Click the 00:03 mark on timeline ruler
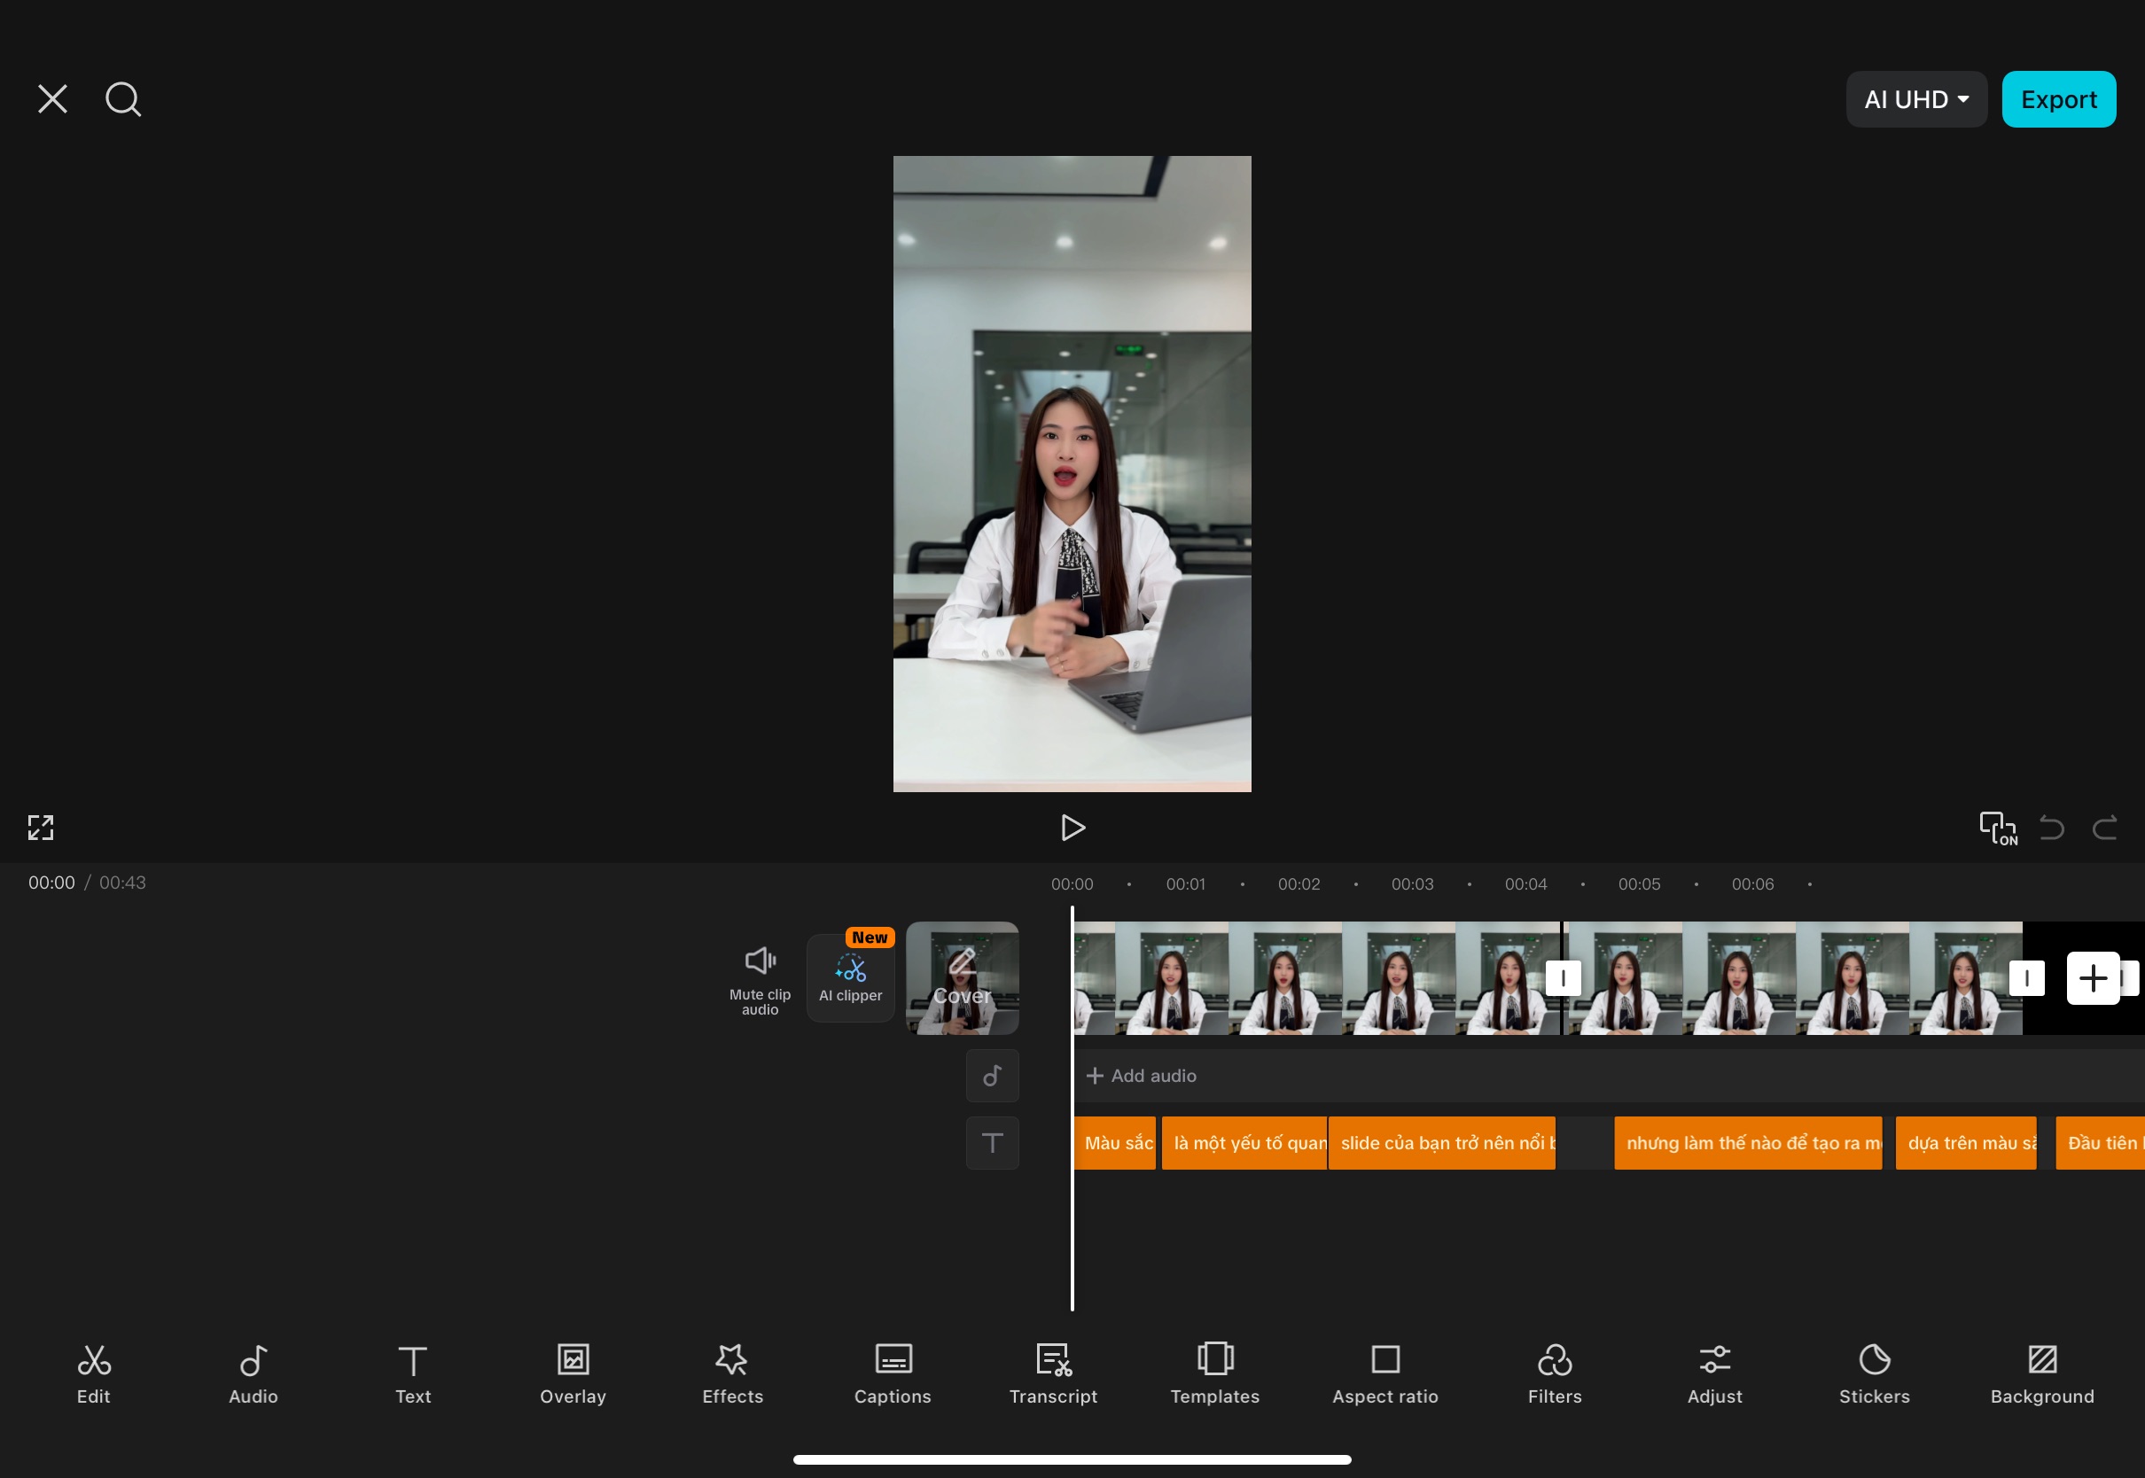Viewport: 2145px width, 1478px height. pyautogui.click(x=1411, y=884)
